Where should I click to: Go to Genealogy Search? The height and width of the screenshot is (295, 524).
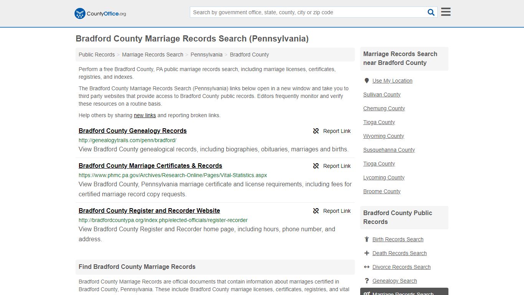tap(395, 281)
